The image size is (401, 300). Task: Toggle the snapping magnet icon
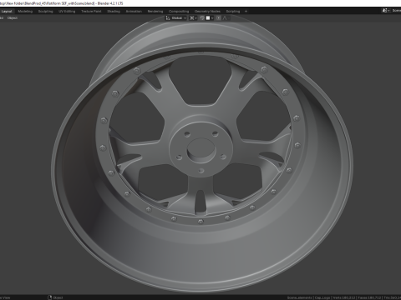click(x=202, y=18)
